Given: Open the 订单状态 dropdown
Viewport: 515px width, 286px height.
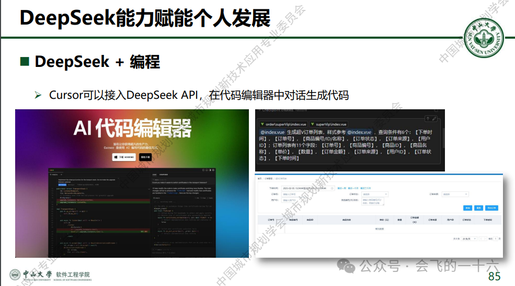Looking at the screenshot, I should pyautogui.click(x=374, y=195).
